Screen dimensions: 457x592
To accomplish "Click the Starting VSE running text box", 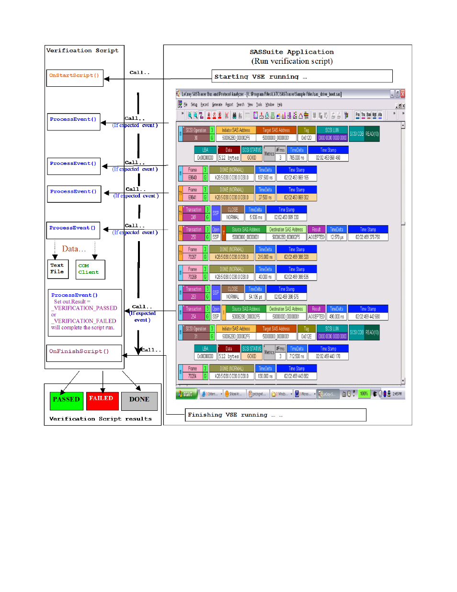I will pos(302,76).
